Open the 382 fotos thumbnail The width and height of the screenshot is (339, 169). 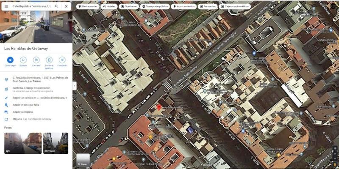[x=56, y=143]
